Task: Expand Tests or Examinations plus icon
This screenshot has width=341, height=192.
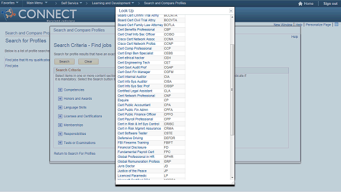Action: tap(60, 143)
